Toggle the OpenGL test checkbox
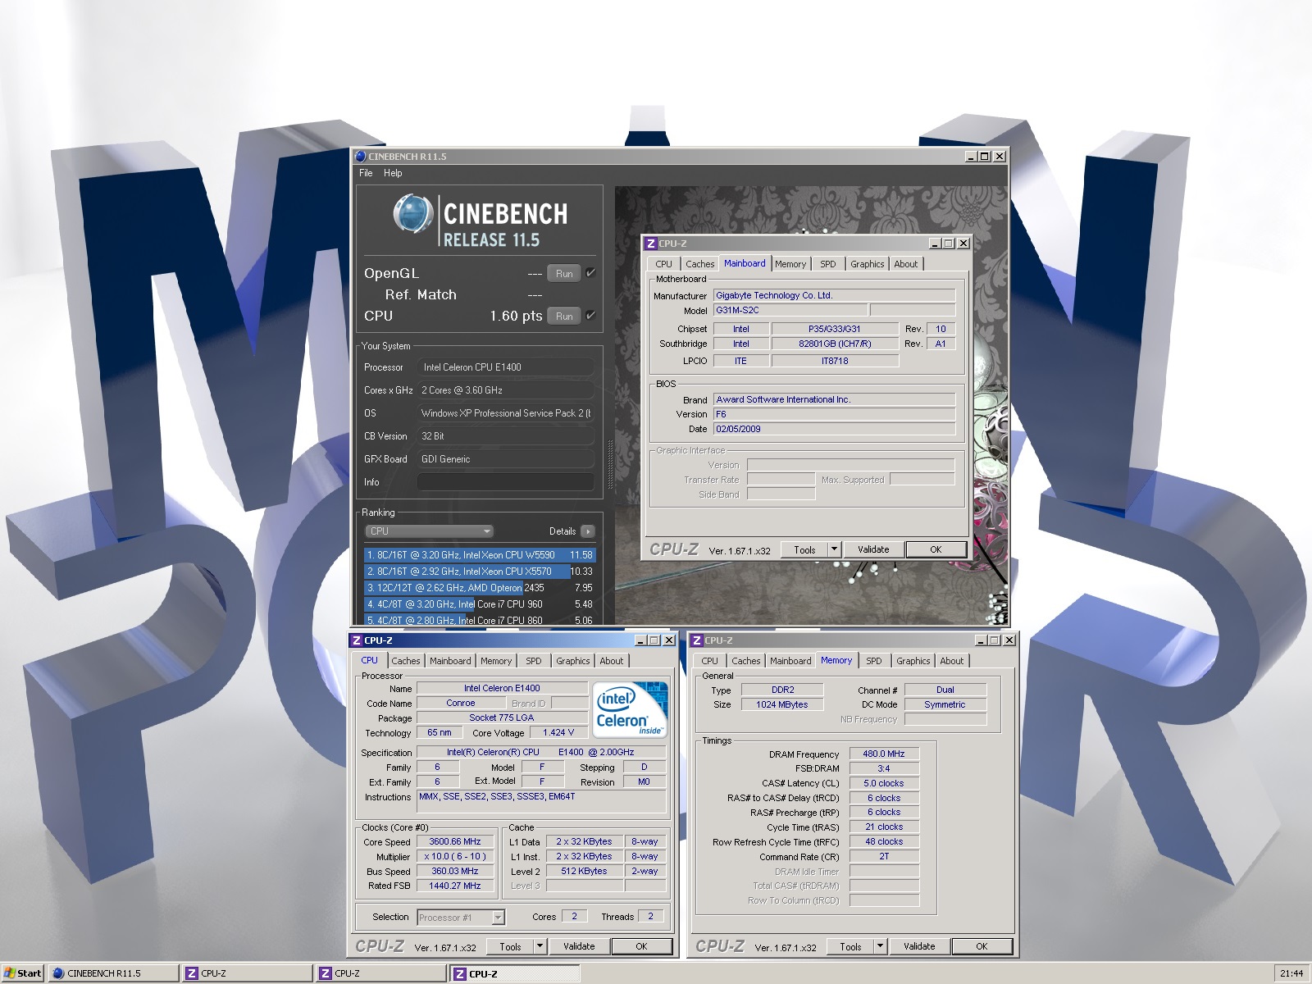Viewport: 1312px width, 984px height. (x=590, y=273)
